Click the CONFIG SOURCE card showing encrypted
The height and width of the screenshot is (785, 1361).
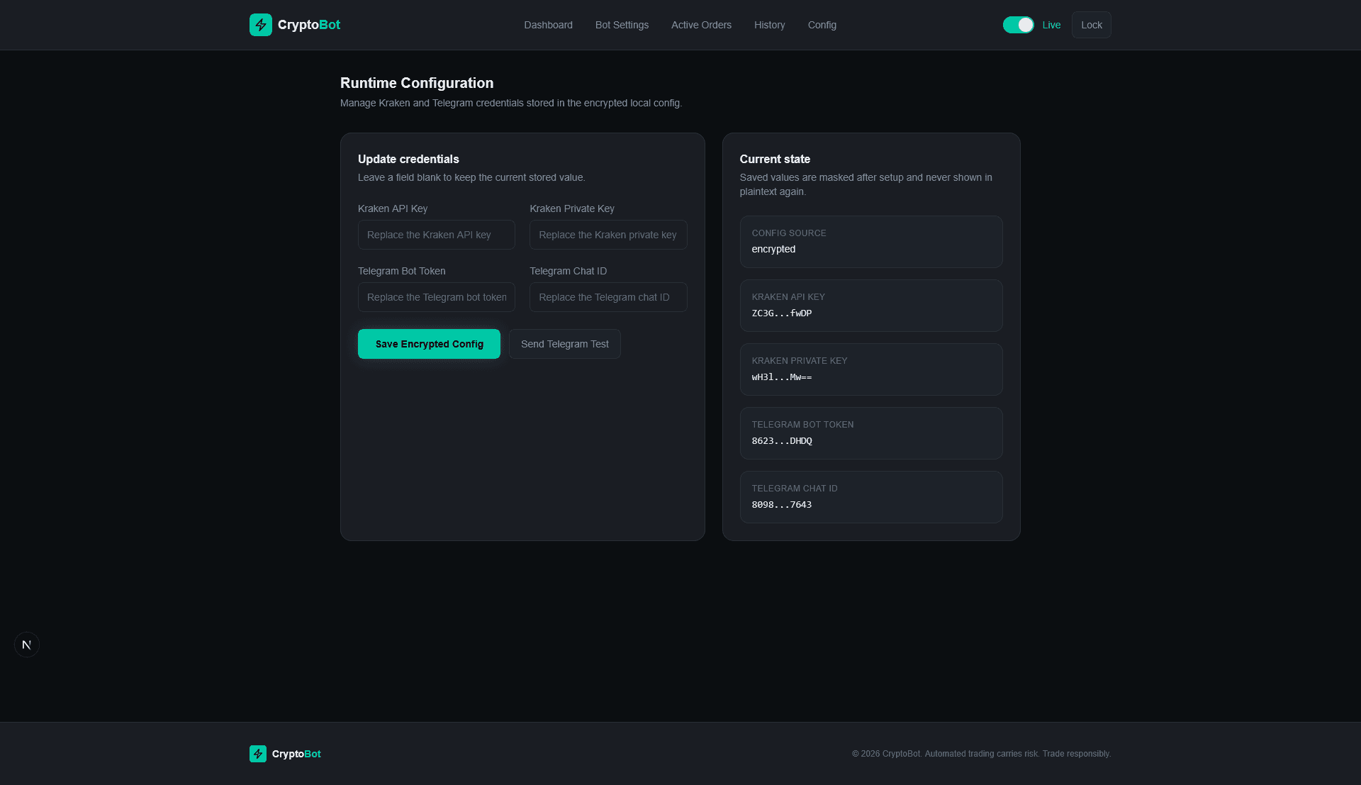pos(870,241)
